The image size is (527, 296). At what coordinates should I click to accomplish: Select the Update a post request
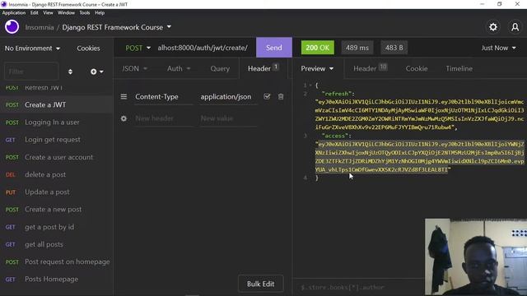pyautogui.click(x=57, y=192)
